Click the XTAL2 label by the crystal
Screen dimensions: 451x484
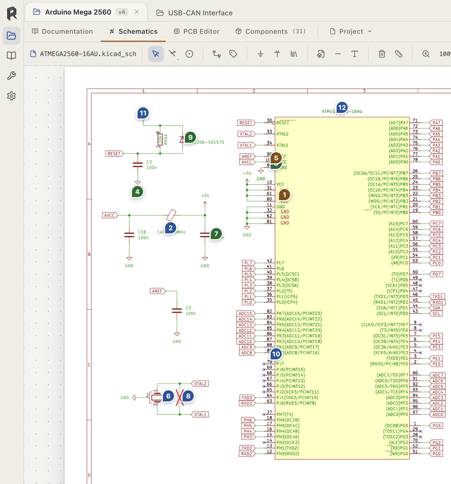(200, 384)
